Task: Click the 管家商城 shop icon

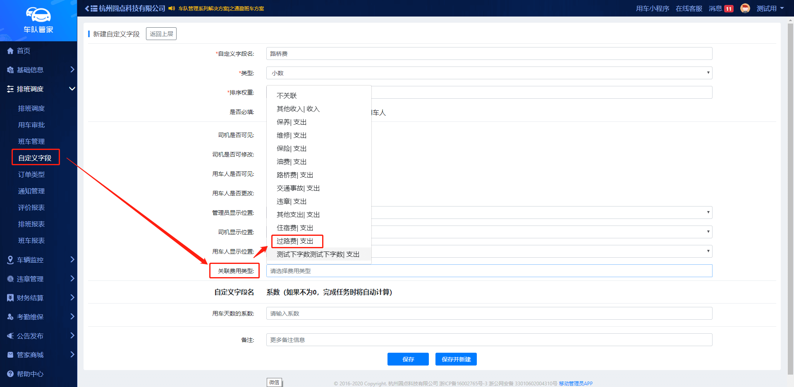Action: click(x=10, y=355)
